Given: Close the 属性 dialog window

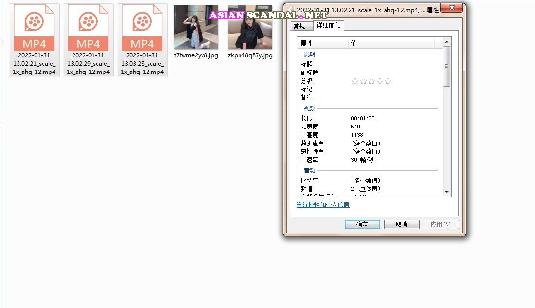Looking at the screenshot, I should (x=452, y=8).
